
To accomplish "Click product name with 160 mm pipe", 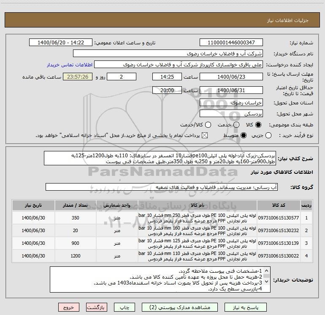I will (x=198, y=231).
